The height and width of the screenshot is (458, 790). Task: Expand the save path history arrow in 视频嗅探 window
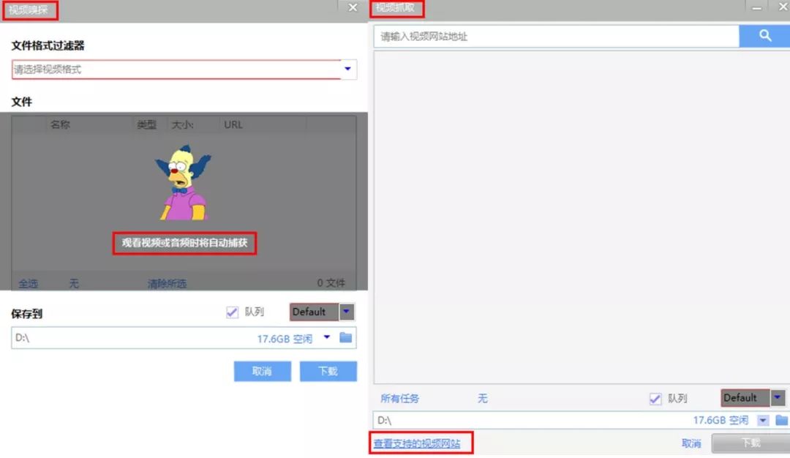[x=327, y=337]
